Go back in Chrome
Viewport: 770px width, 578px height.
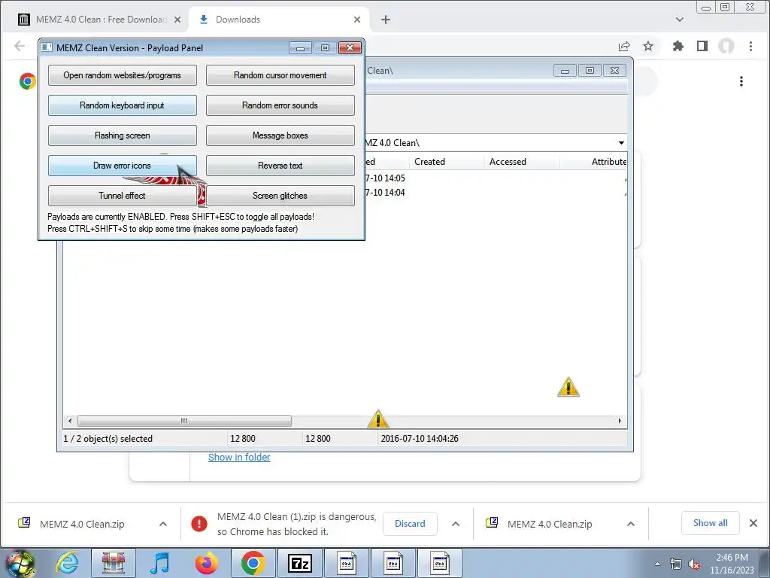(x=20, y=46)
